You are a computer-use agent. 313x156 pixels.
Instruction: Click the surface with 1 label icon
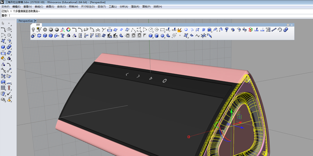point(215,30)
